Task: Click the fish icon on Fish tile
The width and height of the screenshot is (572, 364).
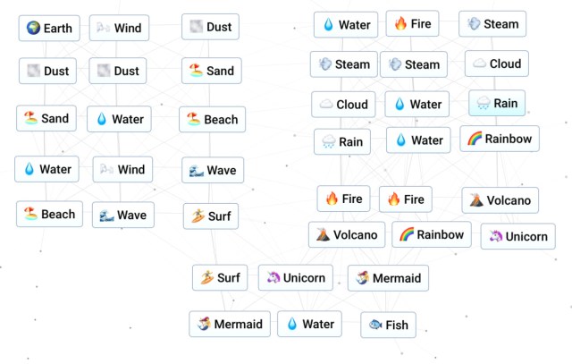Action: pos(375,325)
